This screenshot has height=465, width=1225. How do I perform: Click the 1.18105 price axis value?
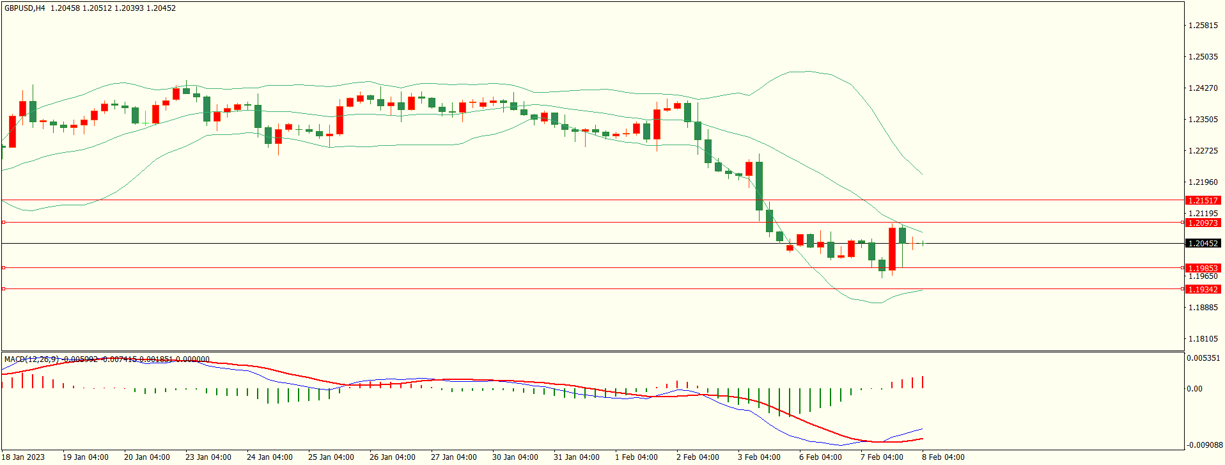(x=1203, y=339)
